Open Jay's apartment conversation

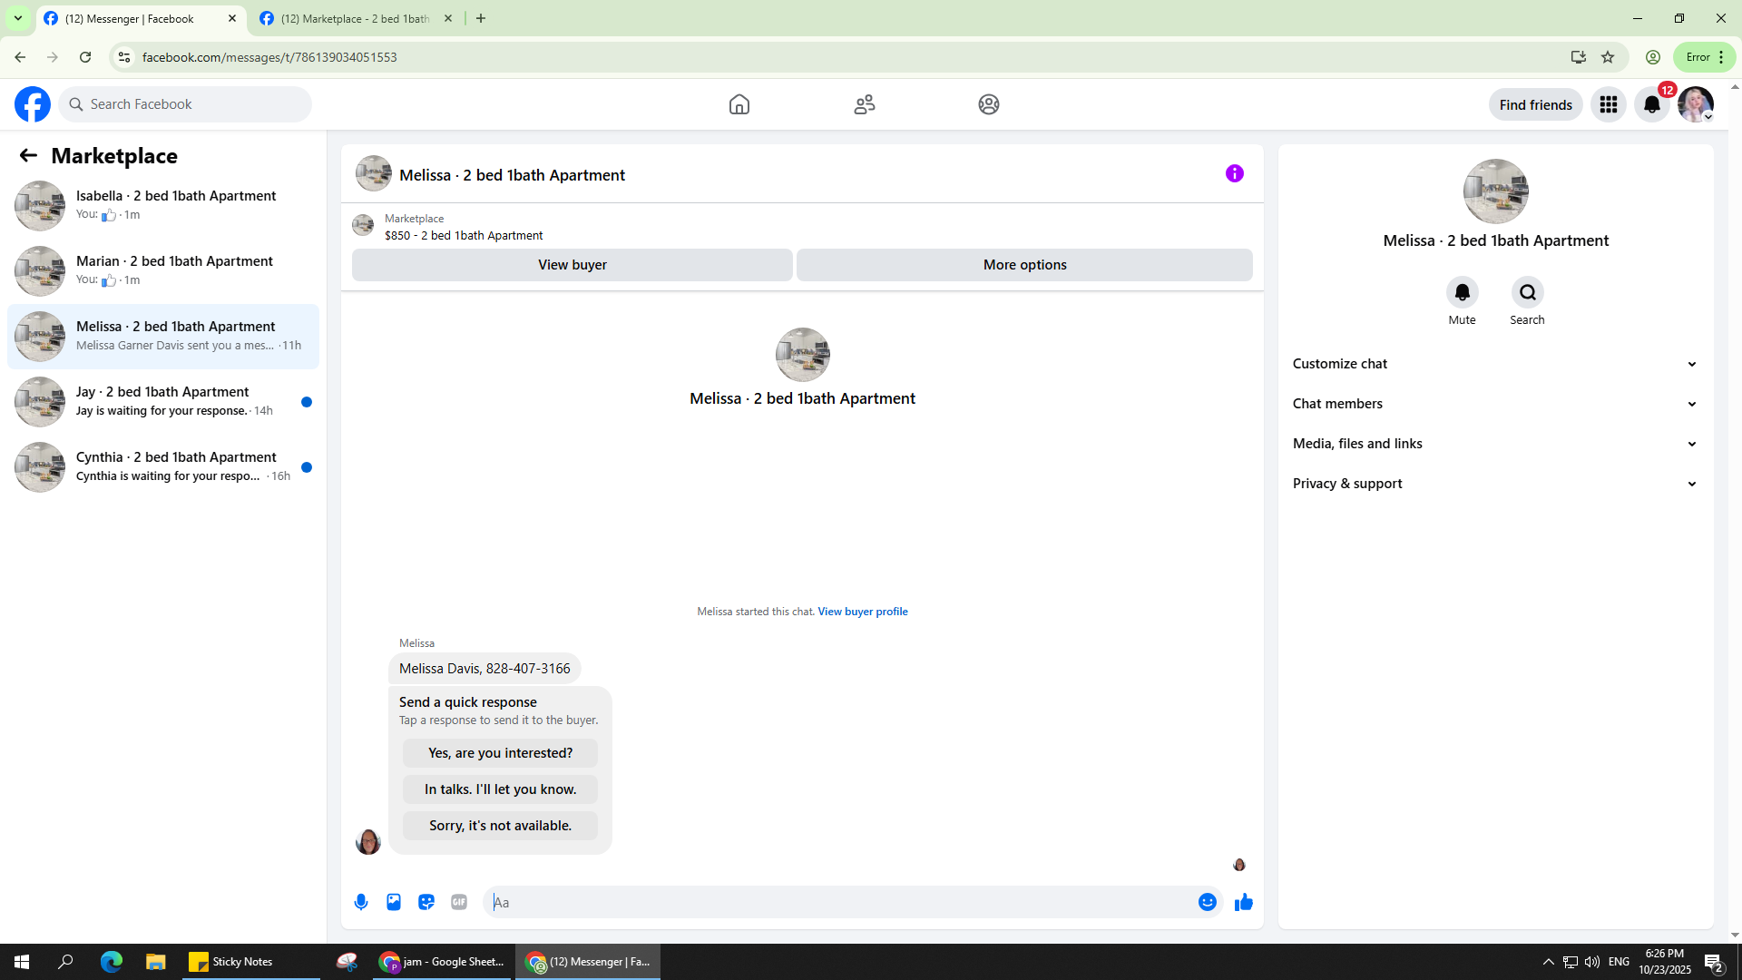pyautogui.click(x=163, y=401)
